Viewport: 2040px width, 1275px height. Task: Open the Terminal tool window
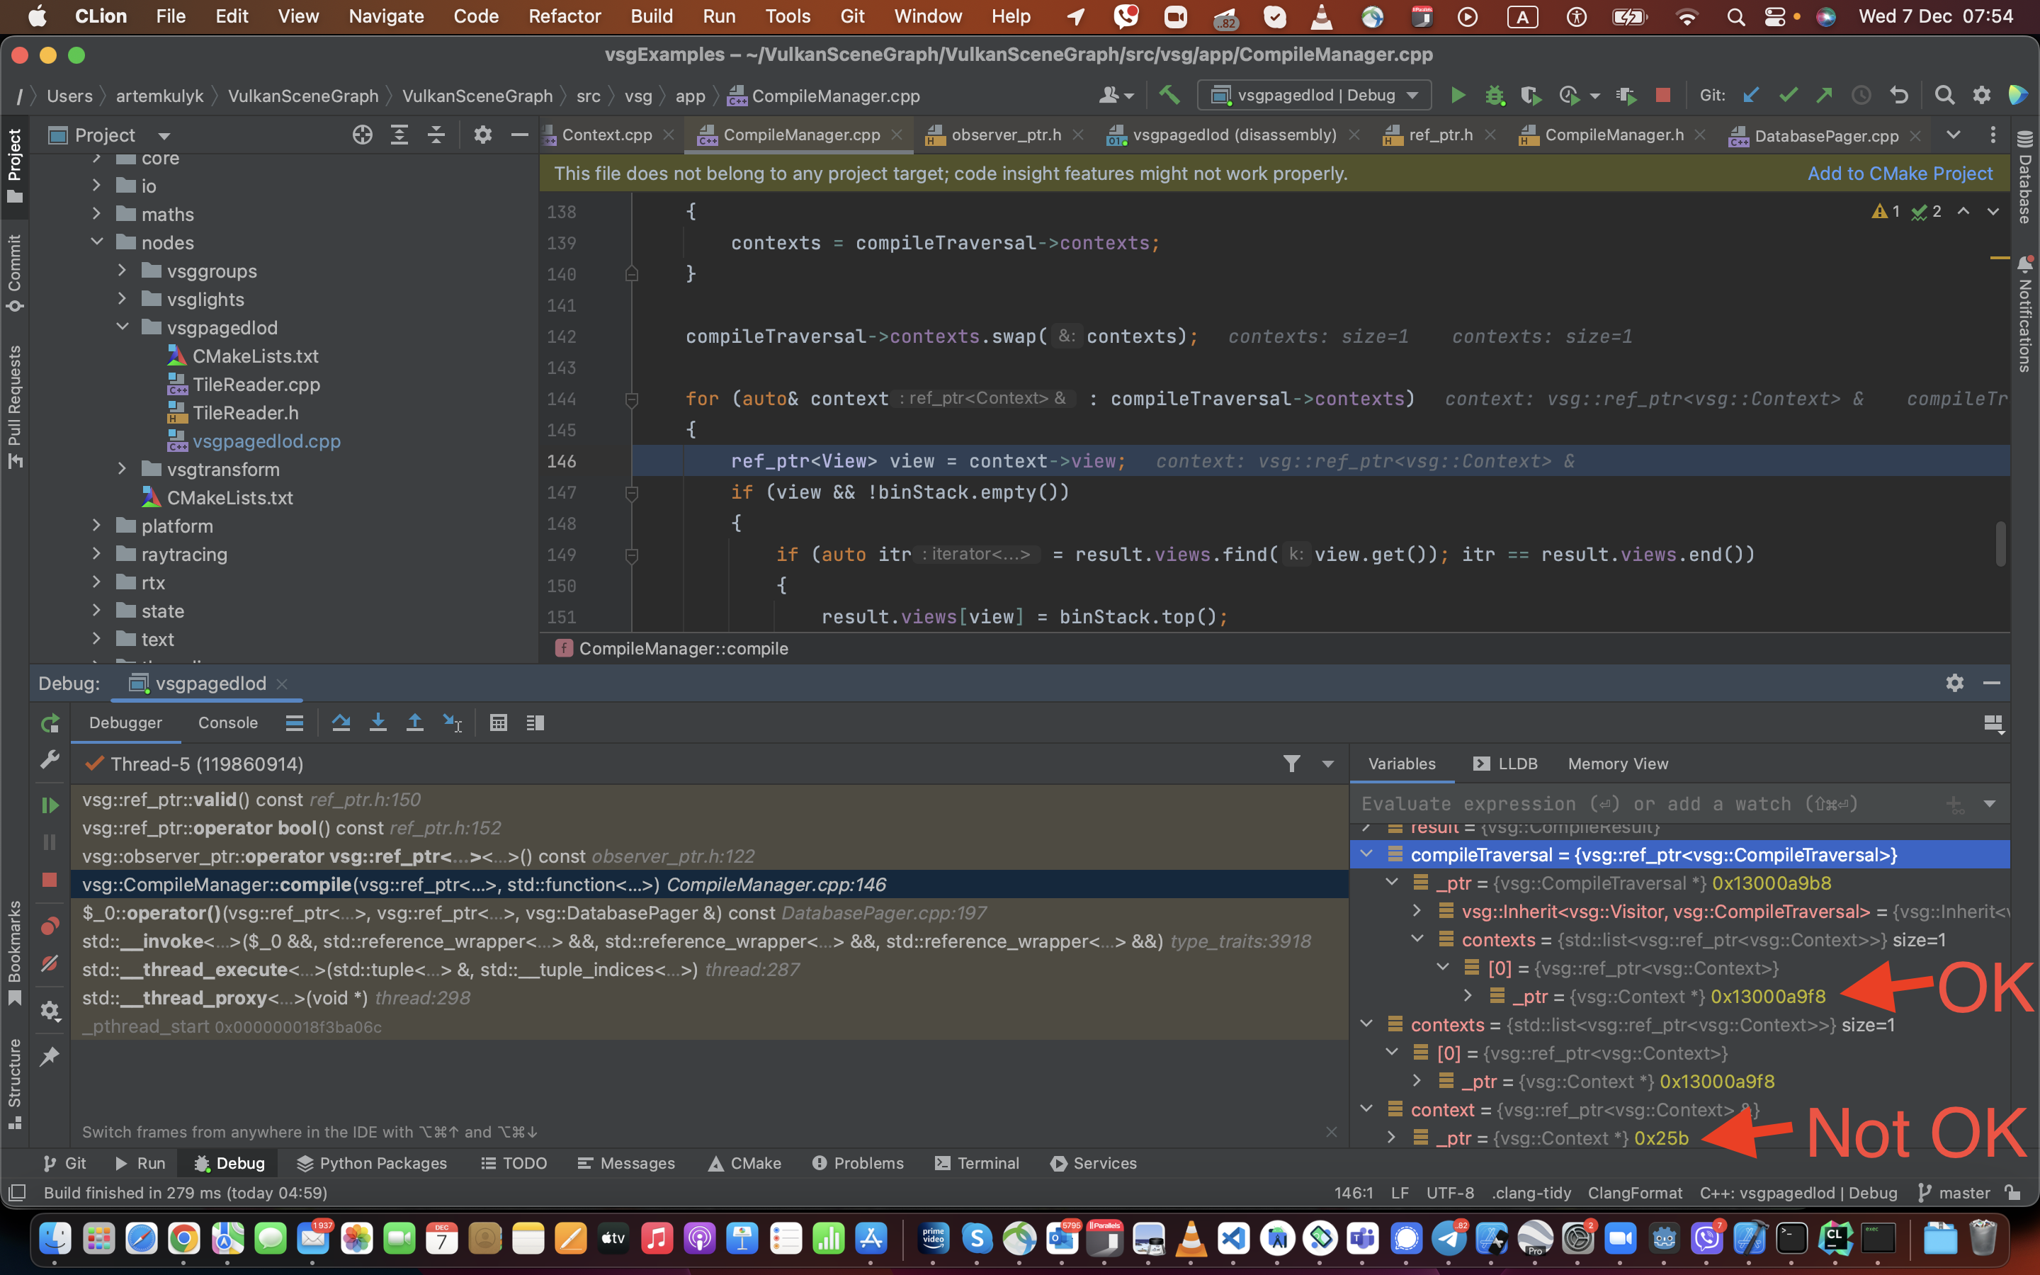tap(976, 1163)
